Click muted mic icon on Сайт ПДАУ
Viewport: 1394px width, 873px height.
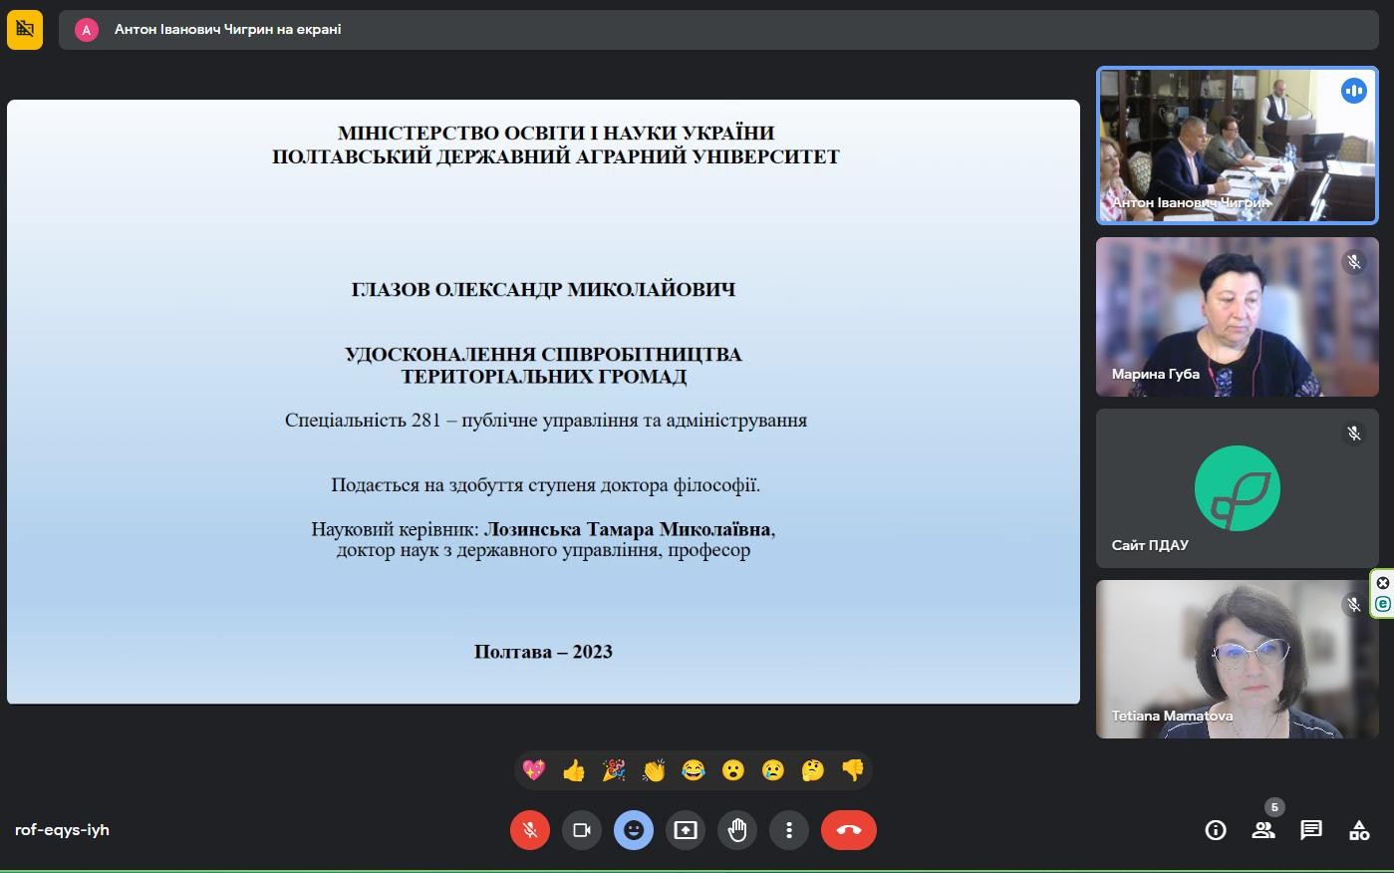(x=1353, y=434)
